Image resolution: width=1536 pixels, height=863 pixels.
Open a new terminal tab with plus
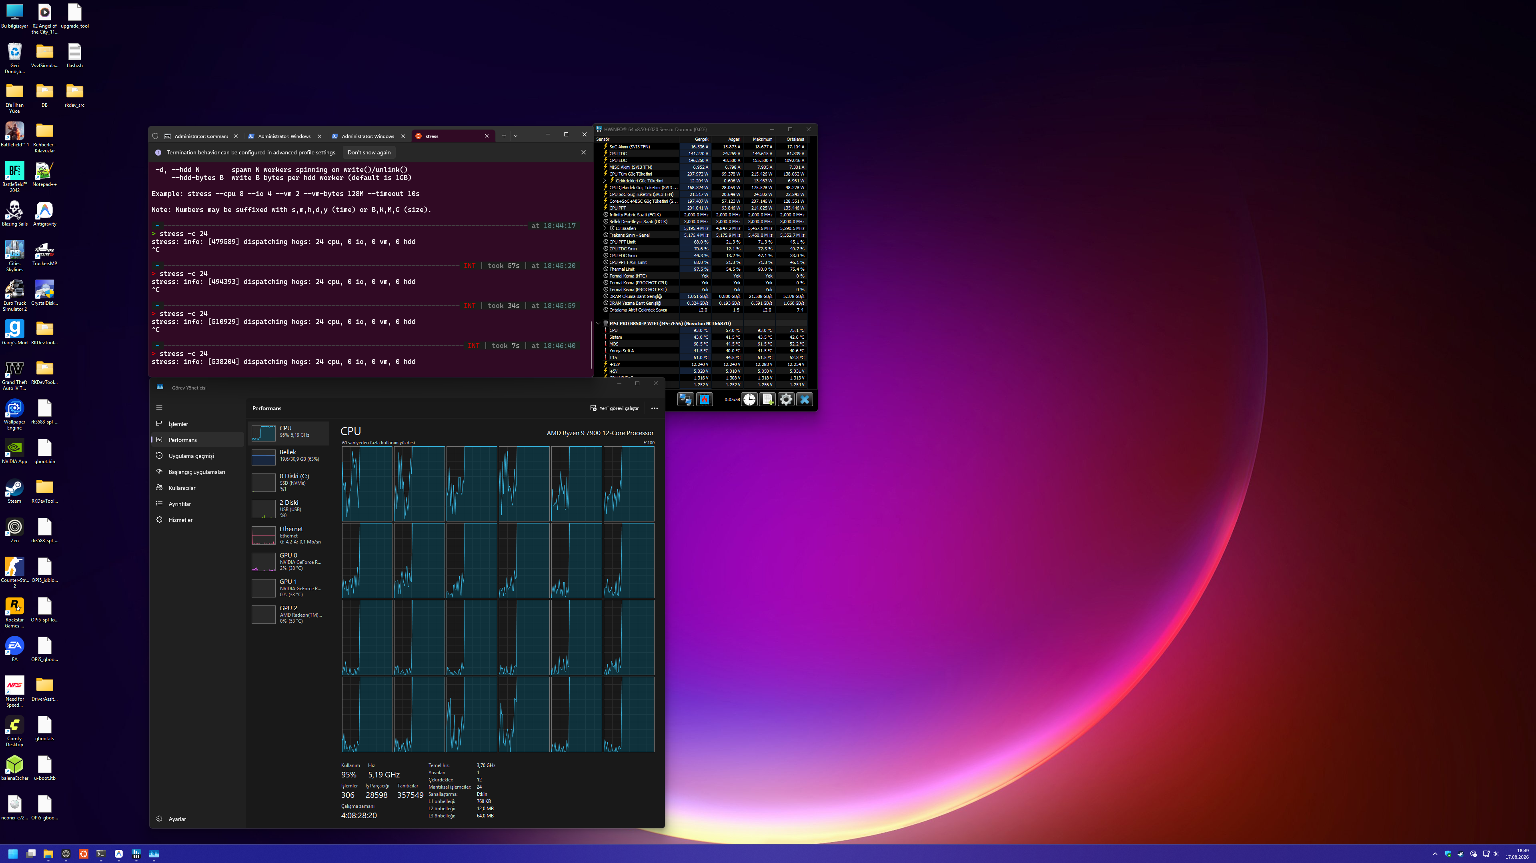504,136
